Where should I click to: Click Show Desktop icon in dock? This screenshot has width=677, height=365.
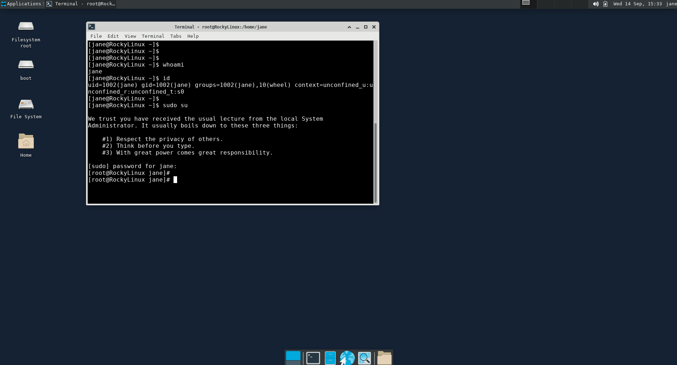point(293,358)
